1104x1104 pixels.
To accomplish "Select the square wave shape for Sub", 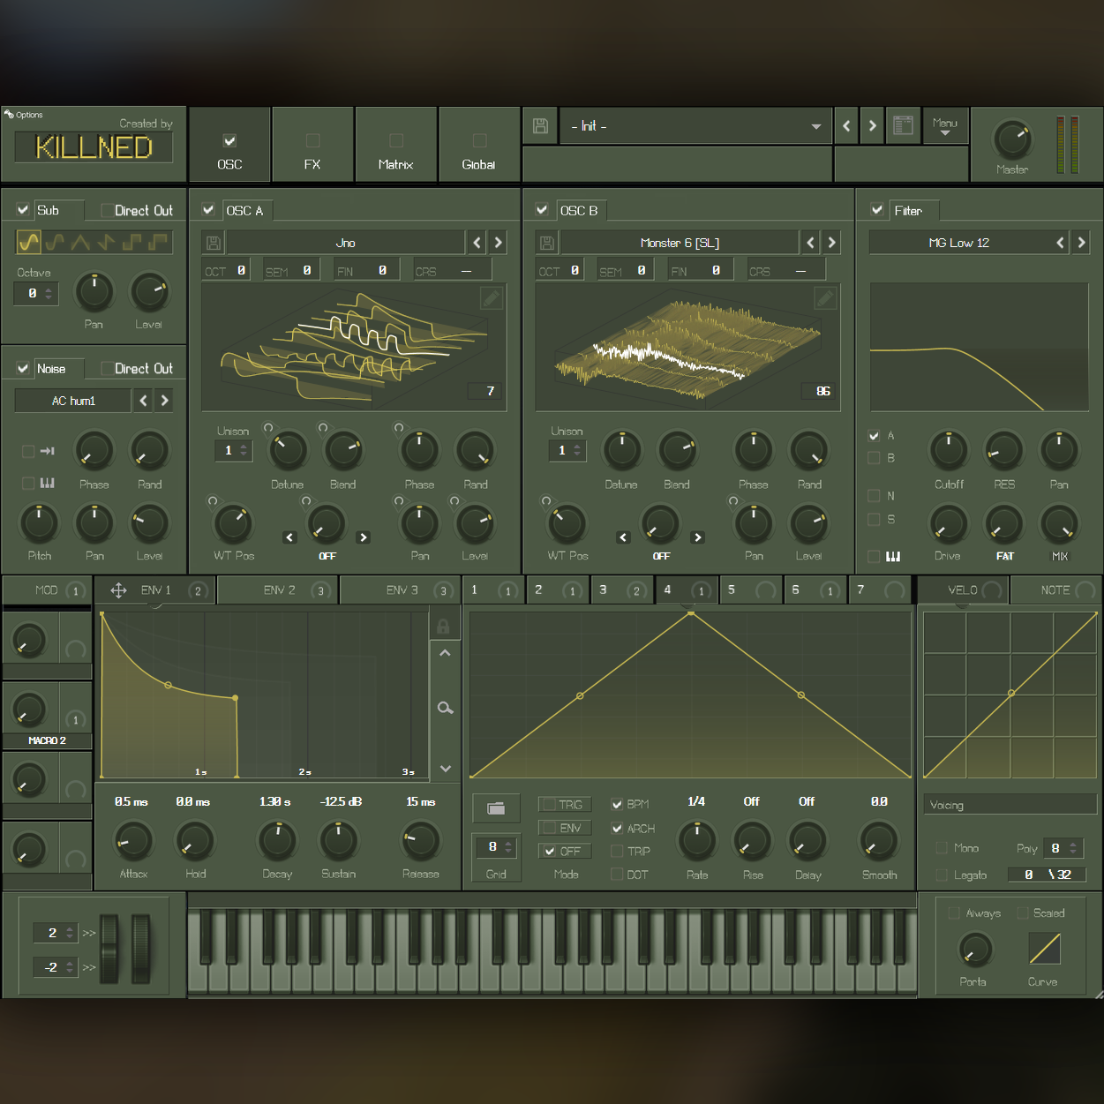I will click(x=132, y=241).
